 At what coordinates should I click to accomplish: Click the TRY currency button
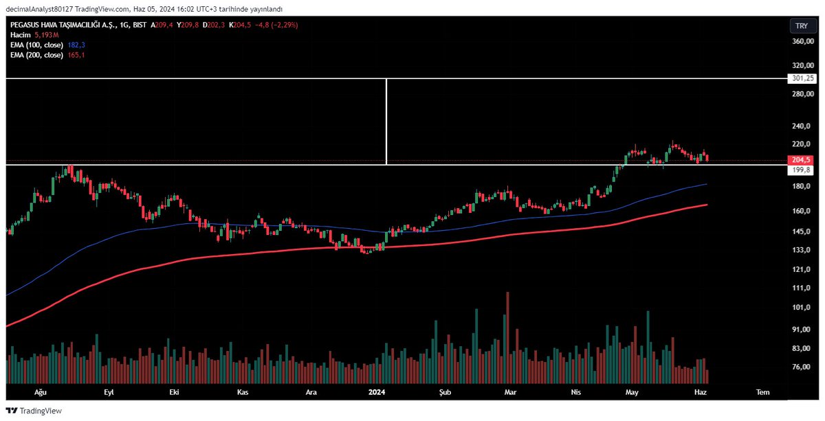[x=802, y=25]
